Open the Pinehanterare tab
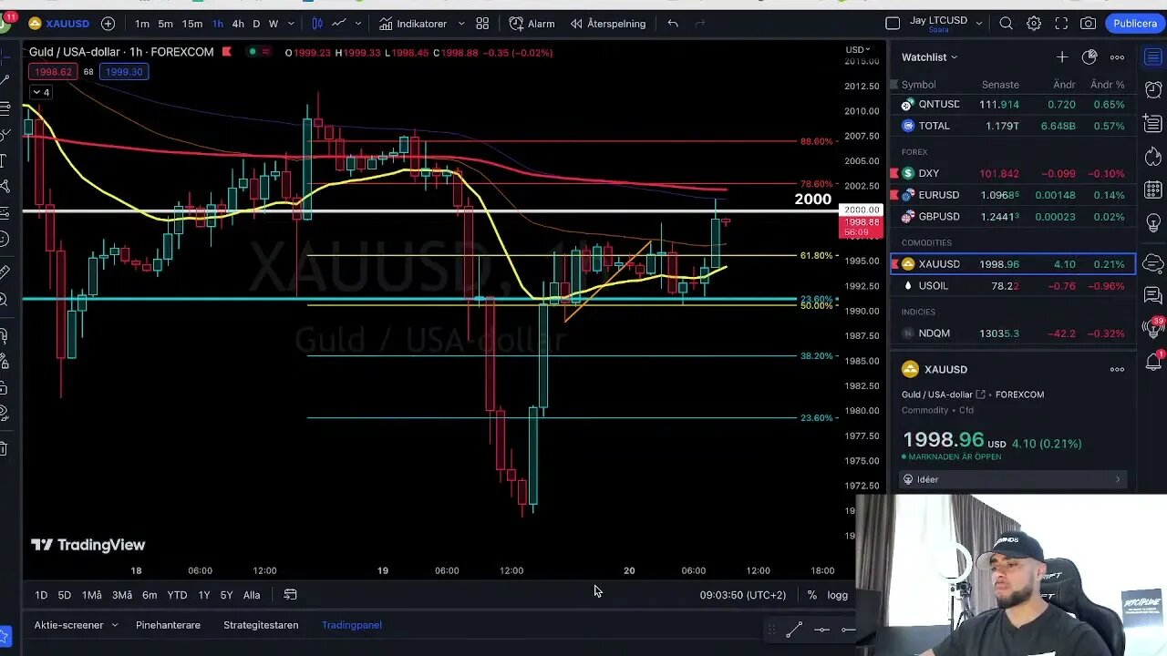Image resolution: width=1167 pixels, height=656 pixels. (x=168, y=625)
